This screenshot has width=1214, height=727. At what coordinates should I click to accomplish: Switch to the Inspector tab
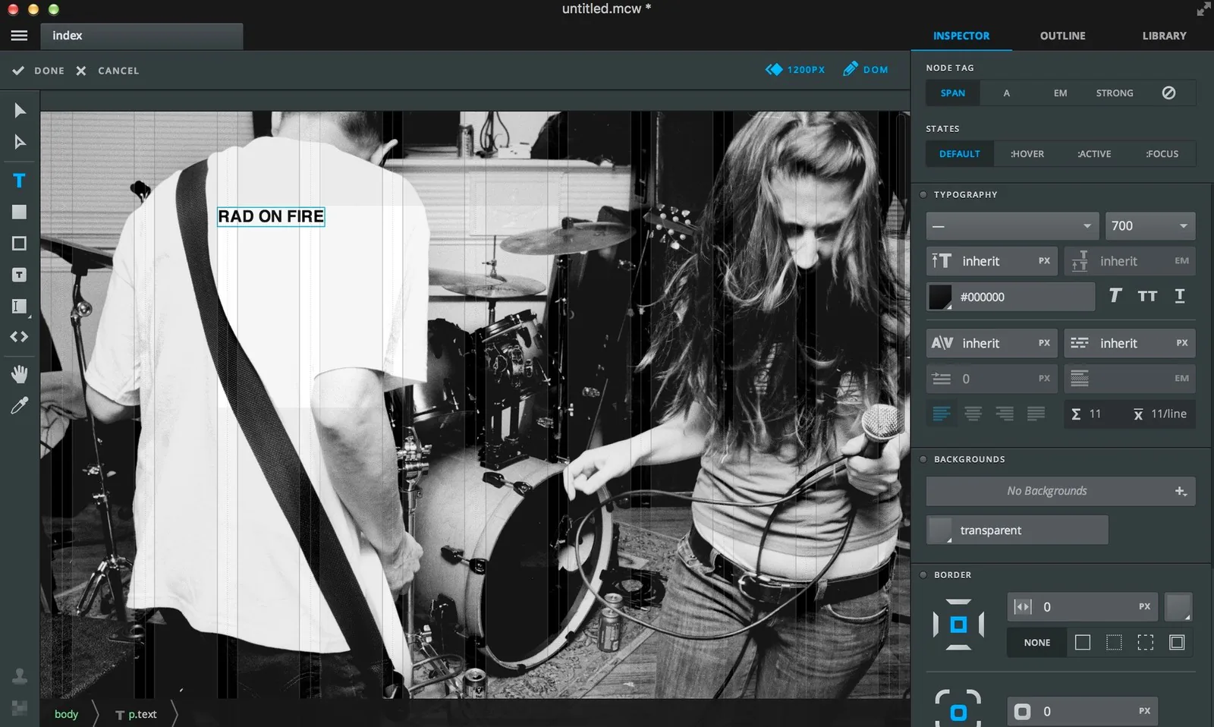[x=961, y=36]
